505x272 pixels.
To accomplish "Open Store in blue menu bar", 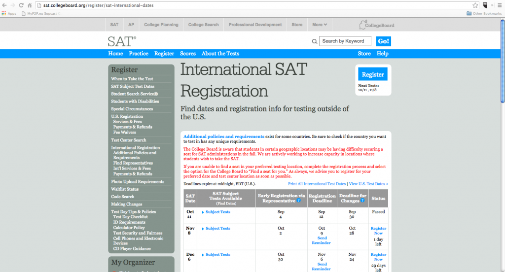I will point(364,53).
